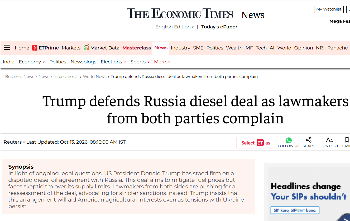Screen dimensions: 350x221
Task: Click the Market Data chart icon
Action: point(87,47)
